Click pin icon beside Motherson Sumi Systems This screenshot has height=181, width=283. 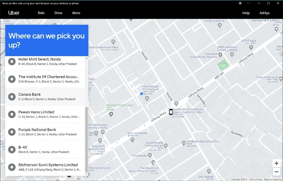12,167
